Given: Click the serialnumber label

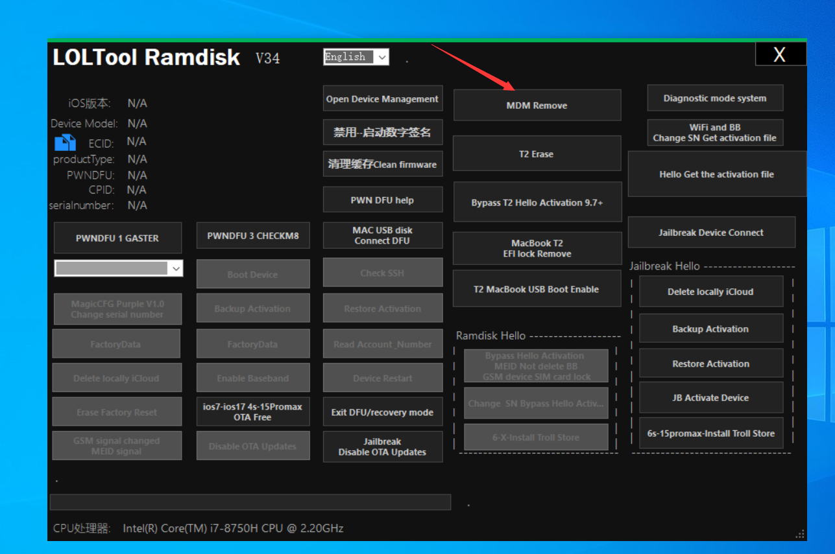Looking at the screenshot, I should click(x=81, y=205).
